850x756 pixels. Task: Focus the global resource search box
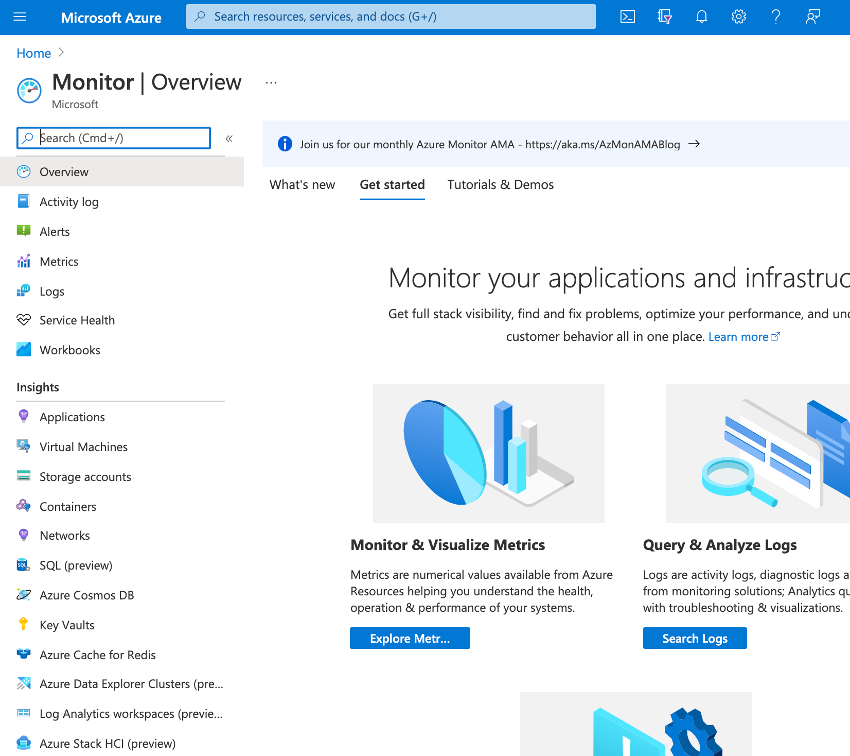pyautogui.click(x=391, y=16)
